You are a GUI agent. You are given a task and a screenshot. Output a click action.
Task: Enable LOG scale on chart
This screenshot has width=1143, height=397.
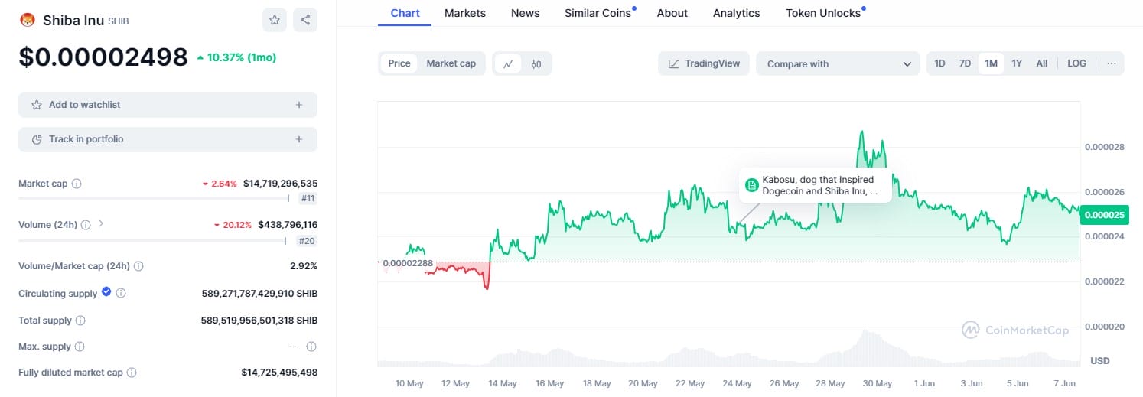point(1076,63)
